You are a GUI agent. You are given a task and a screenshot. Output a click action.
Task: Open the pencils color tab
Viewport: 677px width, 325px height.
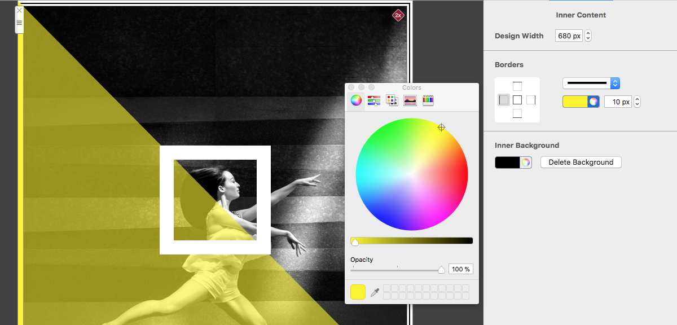pos(428,100)
